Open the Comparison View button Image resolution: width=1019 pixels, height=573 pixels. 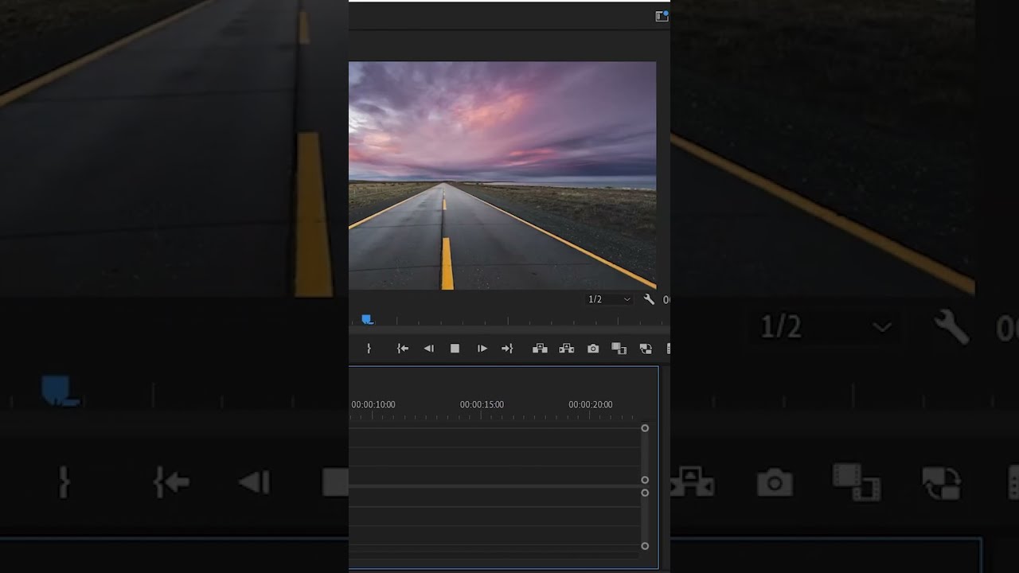pyautogui.click(x=619, y=349)
